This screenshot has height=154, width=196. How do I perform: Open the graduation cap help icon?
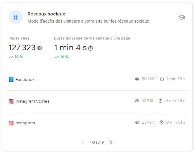coord(182,17)
